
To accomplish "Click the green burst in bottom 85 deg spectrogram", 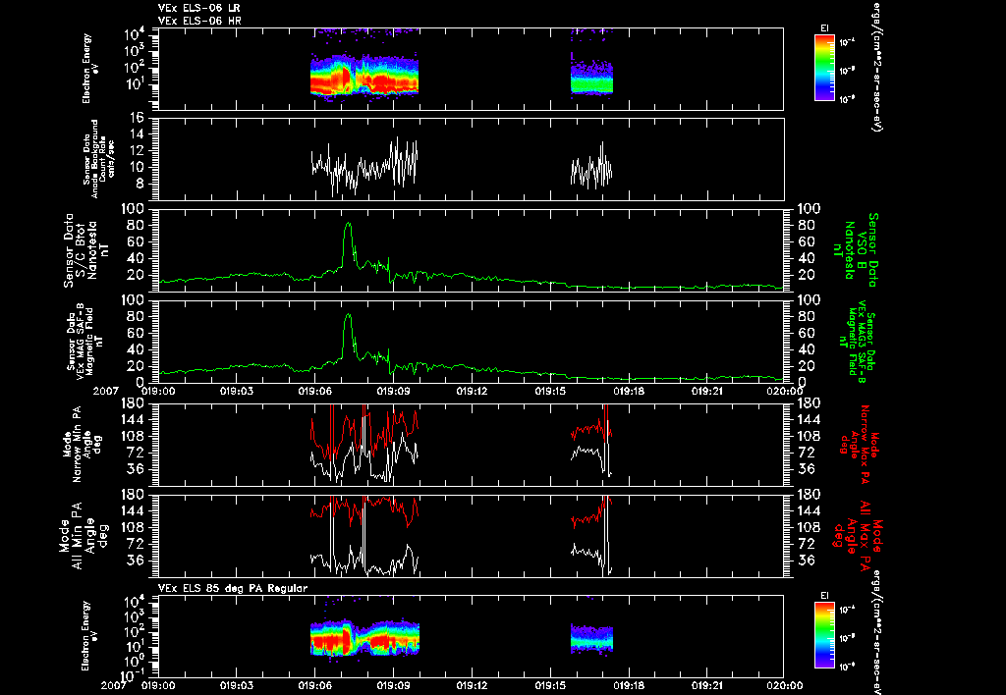I will [591, 639].
